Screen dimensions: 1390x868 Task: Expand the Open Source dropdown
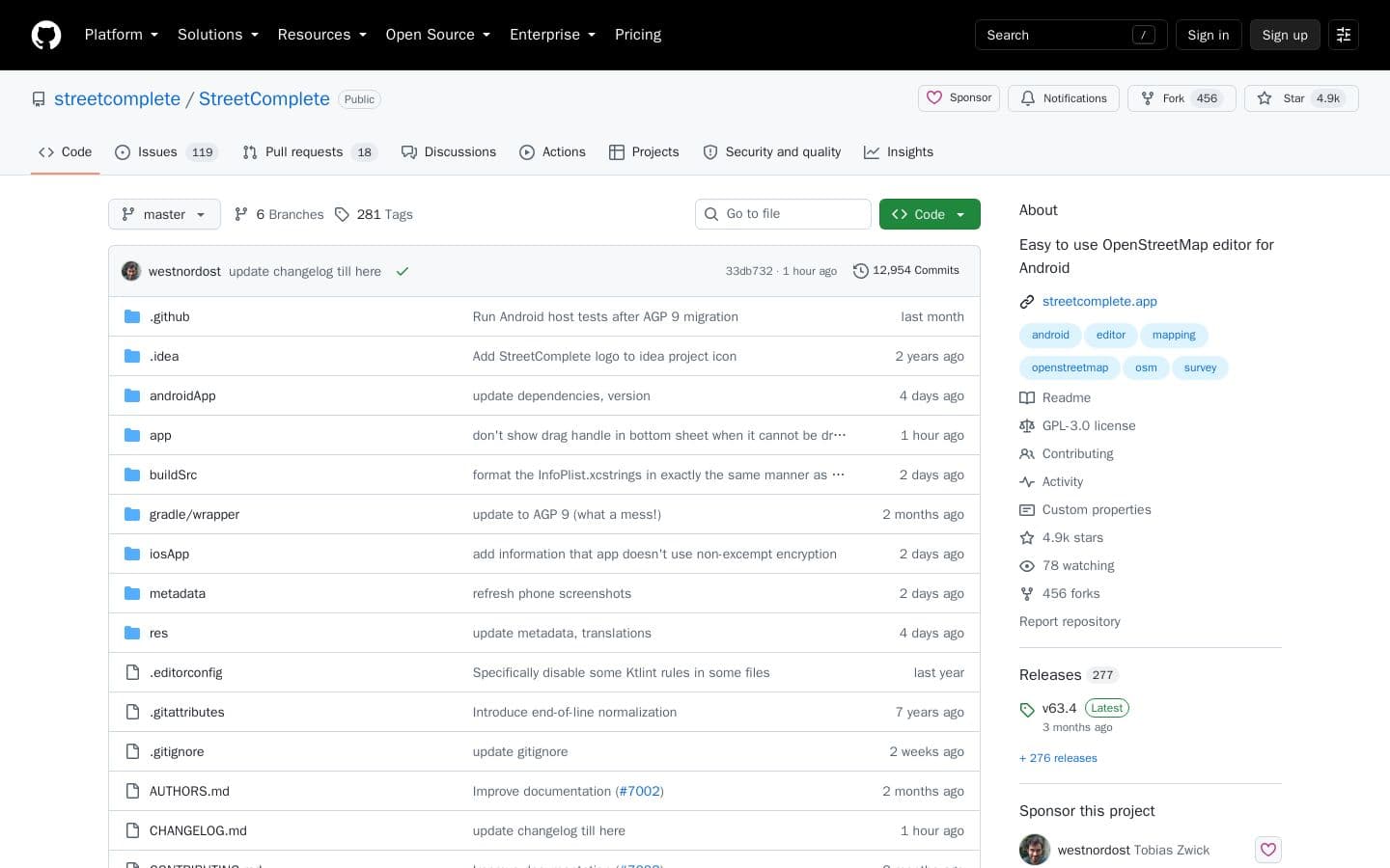pos(438,35)
